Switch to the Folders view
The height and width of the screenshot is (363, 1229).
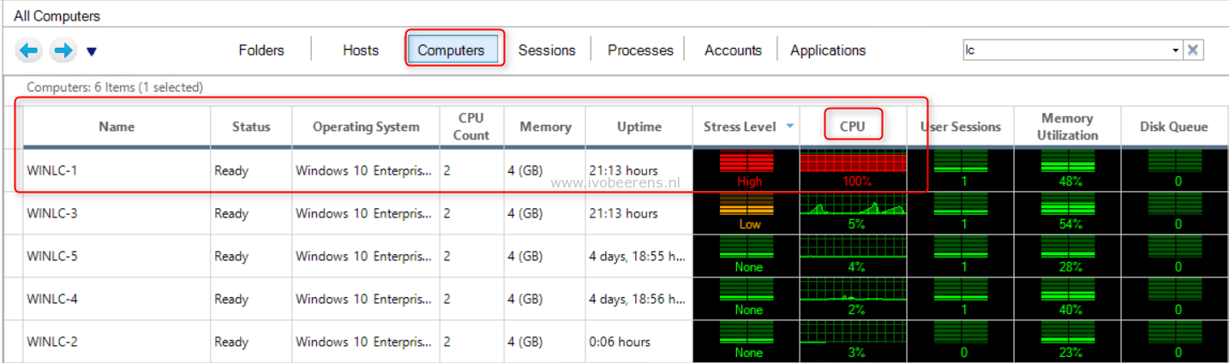point(261,51)
